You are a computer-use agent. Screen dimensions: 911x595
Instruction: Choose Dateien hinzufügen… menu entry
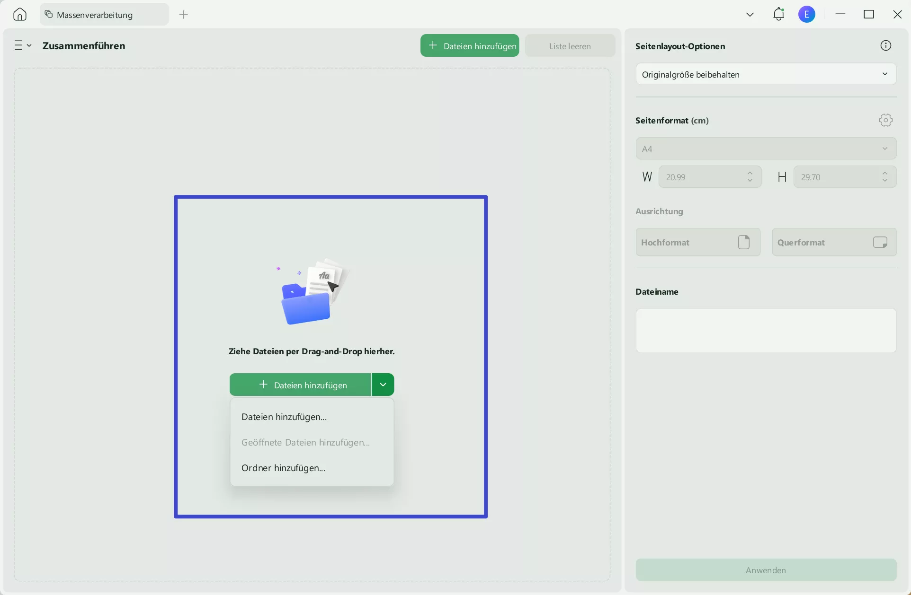[x=284, y=417]
